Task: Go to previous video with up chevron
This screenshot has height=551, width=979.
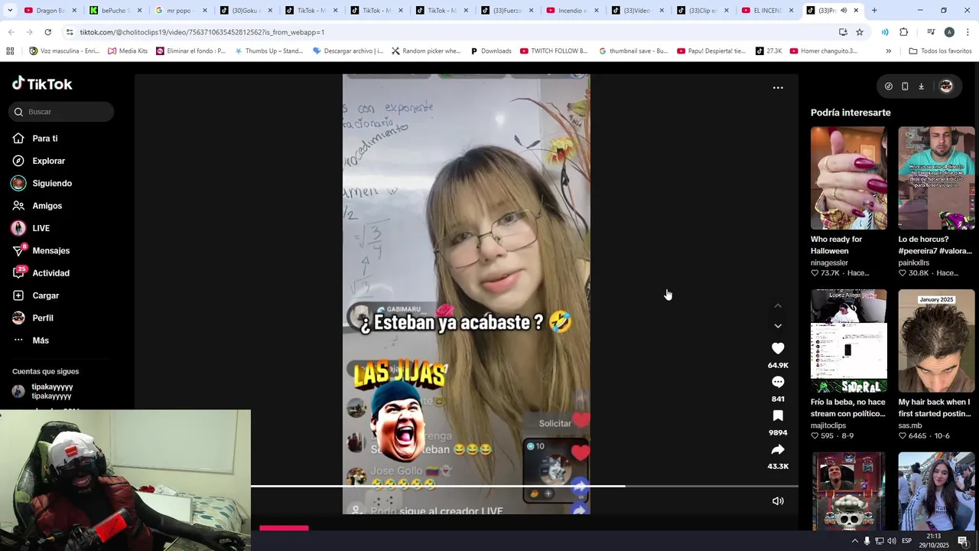Action: point(778,306)
